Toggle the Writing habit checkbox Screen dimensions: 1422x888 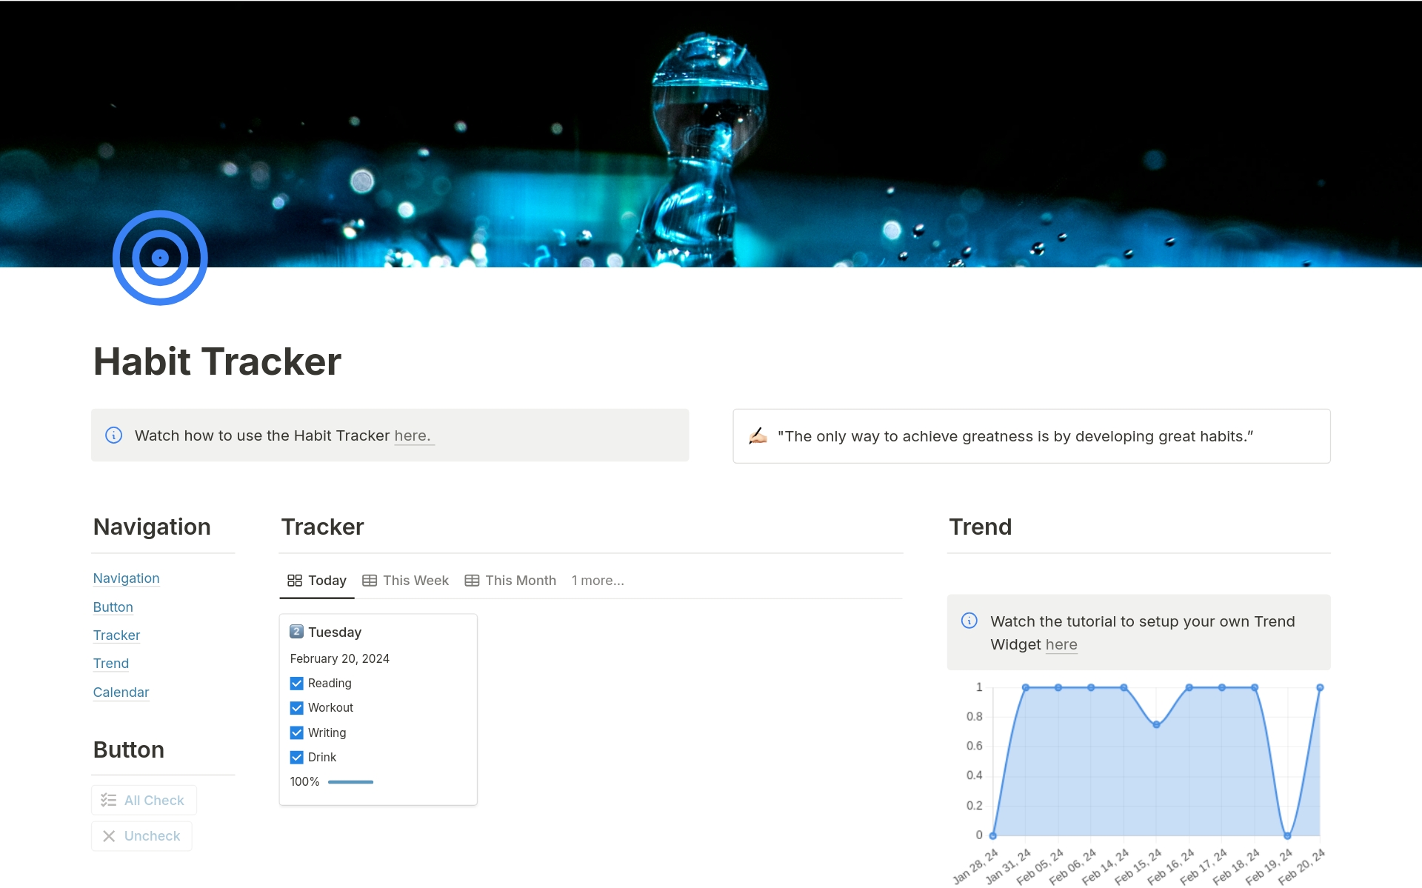click(x=297, y=732)
